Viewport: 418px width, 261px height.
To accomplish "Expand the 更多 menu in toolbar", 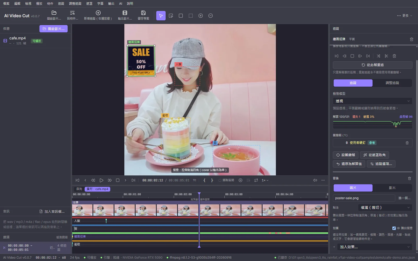I will [x=404, y=16].
